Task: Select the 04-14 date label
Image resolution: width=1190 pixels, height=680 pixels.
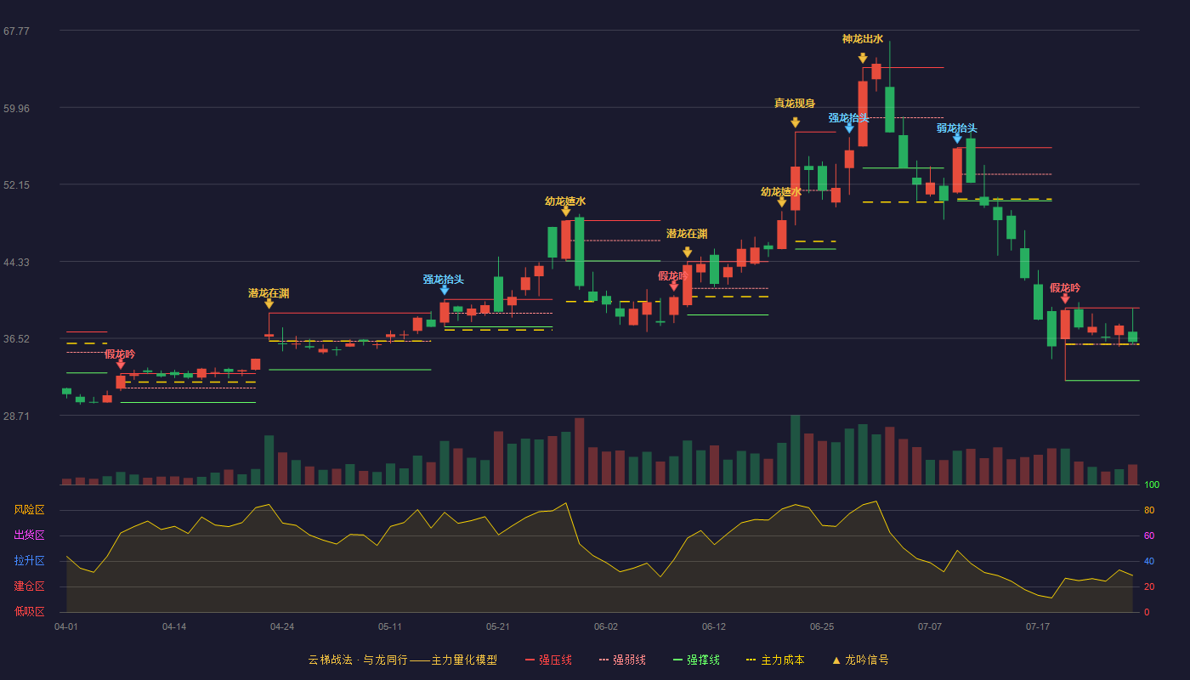Action: click(174, 626)
